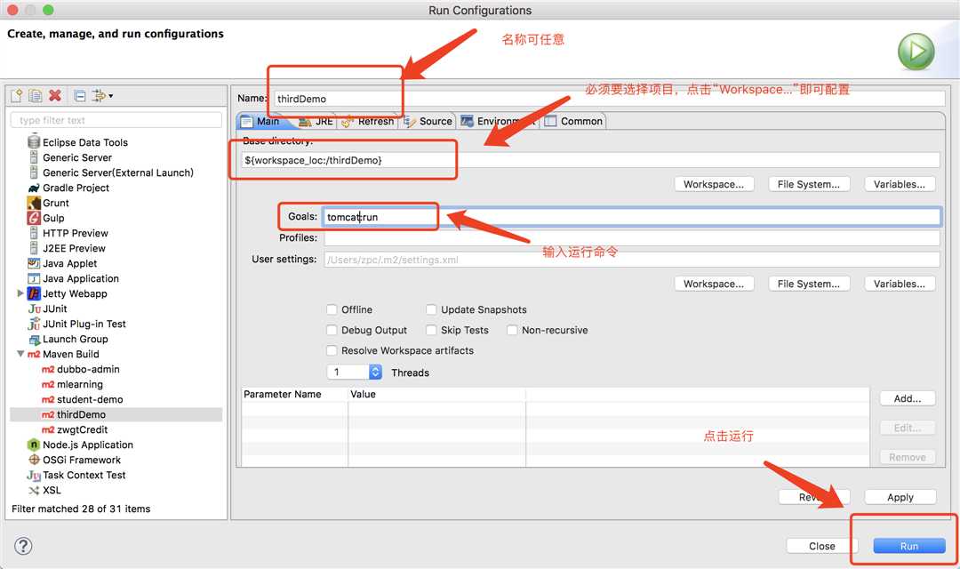Open the Refresh tab
The image size is (960, 569).
coord(367,121)
